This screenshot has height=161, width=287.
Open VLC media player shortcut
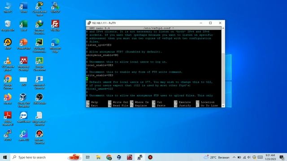8,64
